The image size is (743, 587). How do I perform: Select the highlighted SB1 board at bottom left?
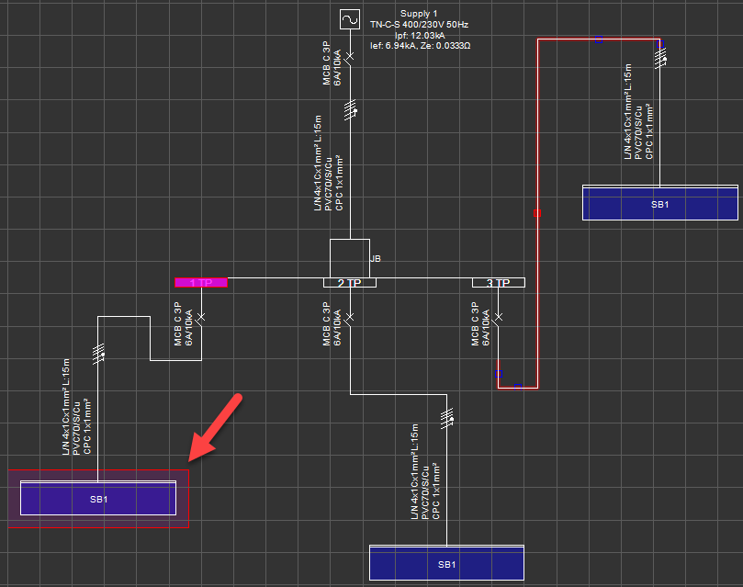(x=98, y=499)
